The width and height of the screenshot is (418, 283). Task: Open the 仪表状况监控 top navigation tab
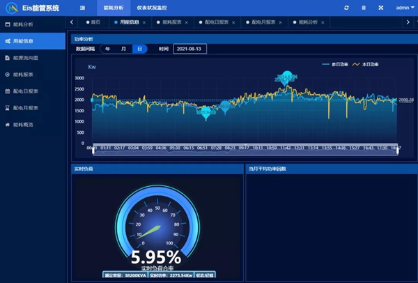tap(152, 8)
